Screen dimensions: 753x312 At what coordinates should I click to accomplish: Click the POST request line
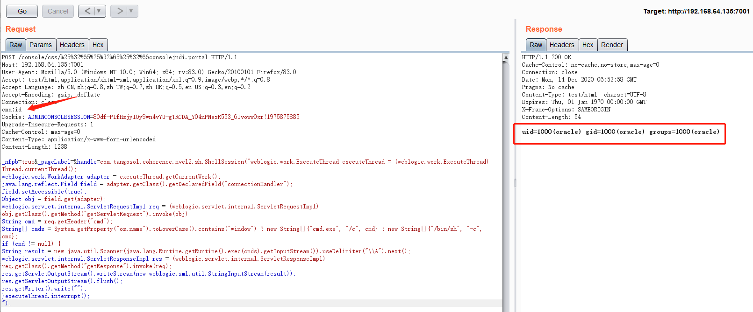(119, 57)
